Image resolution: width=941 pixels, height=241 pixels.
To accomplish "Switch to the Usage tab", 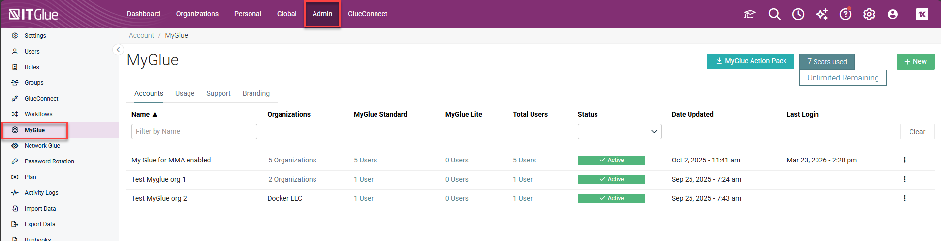I will tap(185, 93).
